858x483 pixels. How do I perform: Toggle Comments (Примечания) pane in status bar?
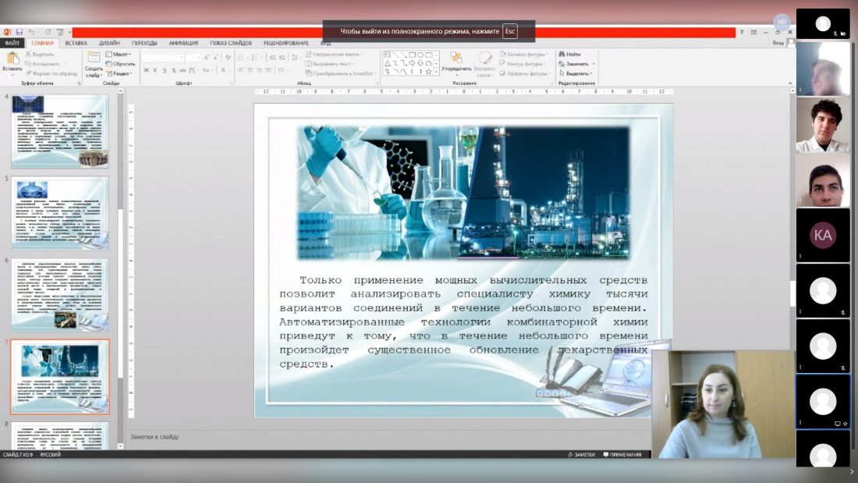pyautogui.click(x=621, y=454)
